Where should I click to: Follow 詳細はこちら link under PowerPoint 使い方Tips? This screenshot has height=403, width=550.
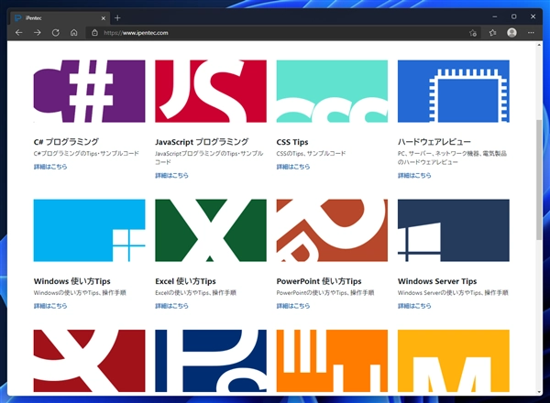[293, 306]
